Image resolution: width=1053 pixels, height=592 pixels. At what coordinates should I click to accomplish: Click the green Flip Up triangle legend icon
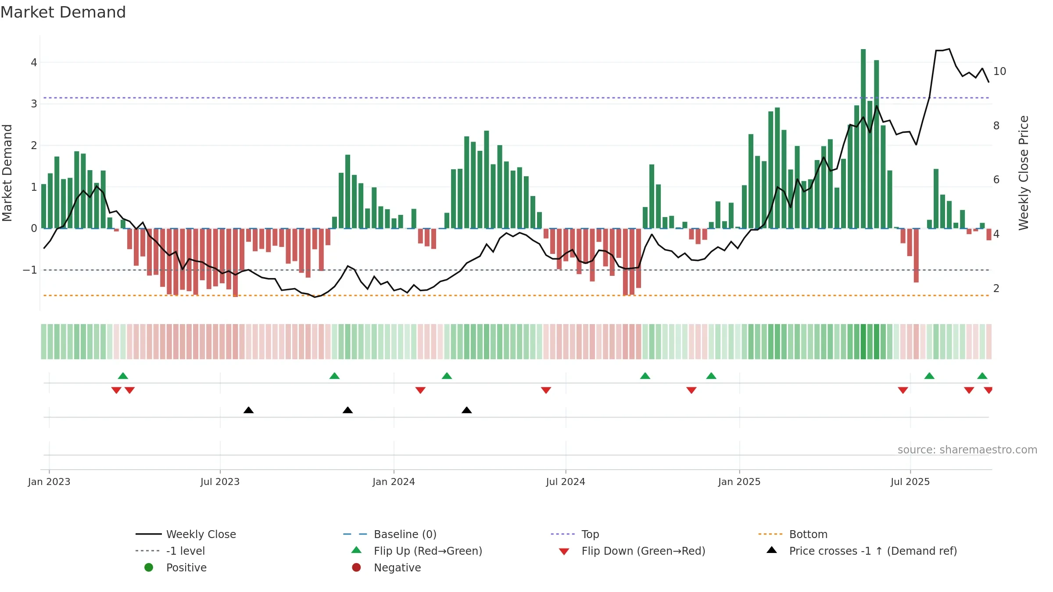pos(357,550)
